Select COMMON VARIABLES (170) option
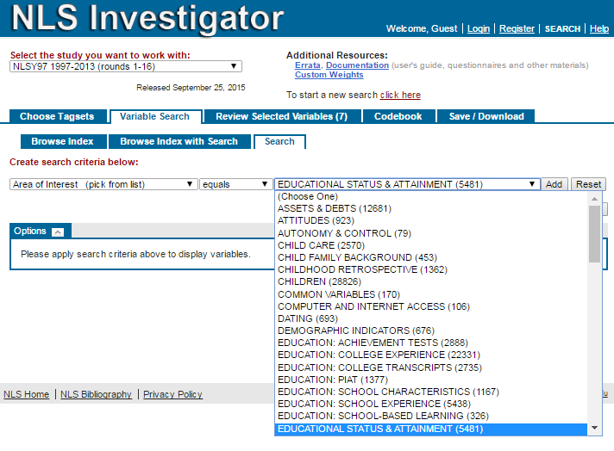Viewport: 614px width, 451px height. coord(430,294)
